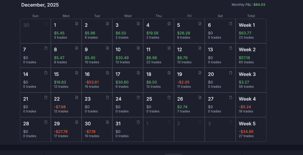Screen dimensions: 303x155
Task: Open the Week 5 total summary
Action: tap(251, 130)
